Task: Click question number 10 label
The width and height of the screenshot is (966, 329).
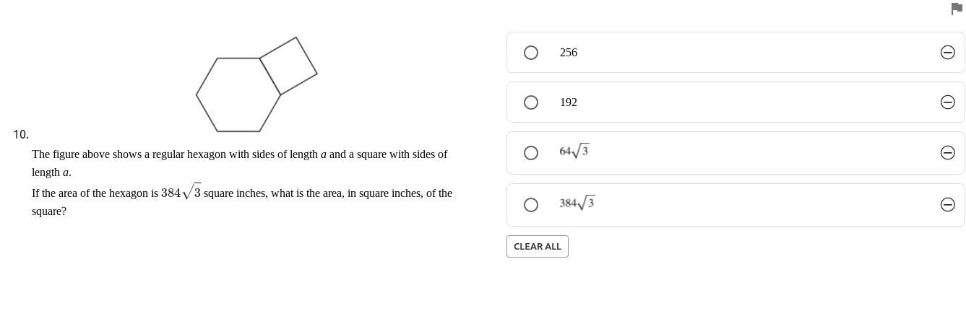Action: [x=21, y=134]
